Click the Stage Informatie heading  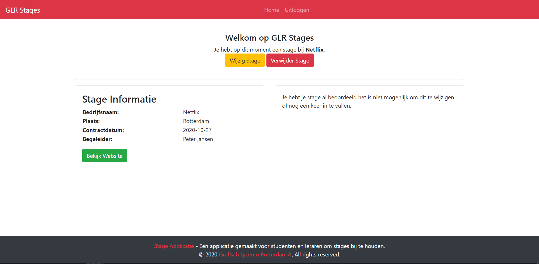(119, 99)
